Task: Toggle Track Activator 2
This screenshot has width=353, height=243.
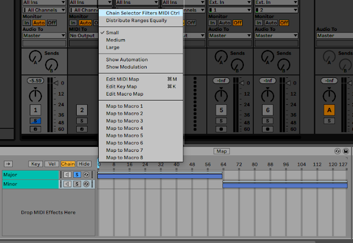Action: pyautogui.click(x=82, y=110)
